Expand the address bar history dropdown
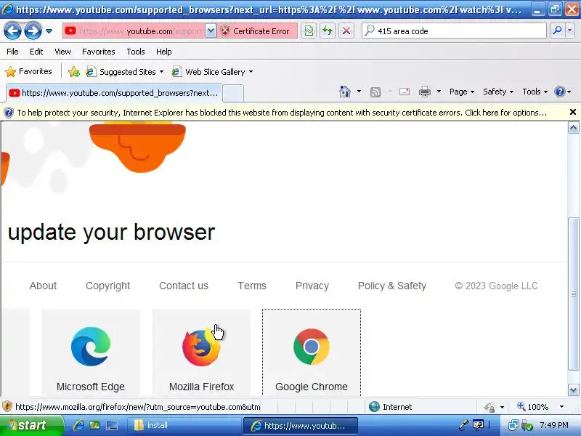The width and height of the screenshot is (581, 436). tap(211, 31)
